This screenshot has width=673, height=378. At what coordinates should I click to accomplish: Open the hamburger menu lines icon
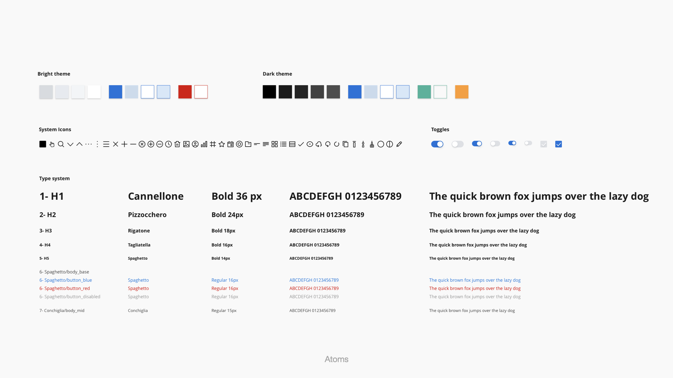click(106, 144)
